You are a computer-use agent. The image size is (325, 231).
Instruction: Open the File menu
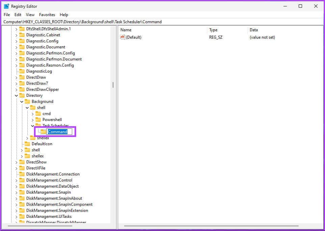point(7,15)
